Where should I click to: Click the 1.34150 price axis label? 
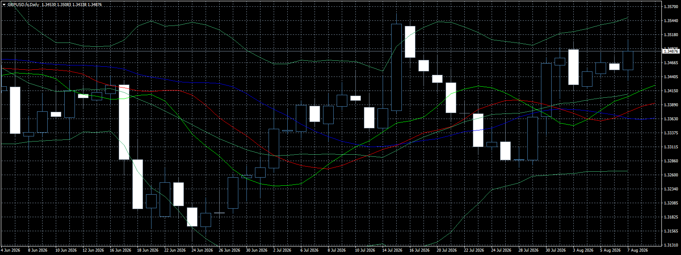coord(671,91)
